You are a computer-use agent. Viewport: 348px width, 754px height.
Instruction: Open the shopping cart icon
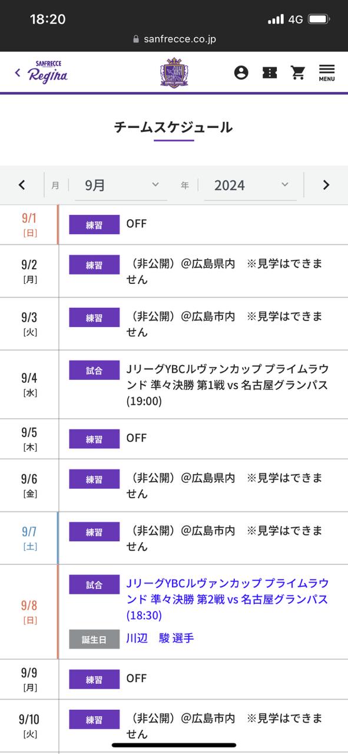(x=299, y=72)
